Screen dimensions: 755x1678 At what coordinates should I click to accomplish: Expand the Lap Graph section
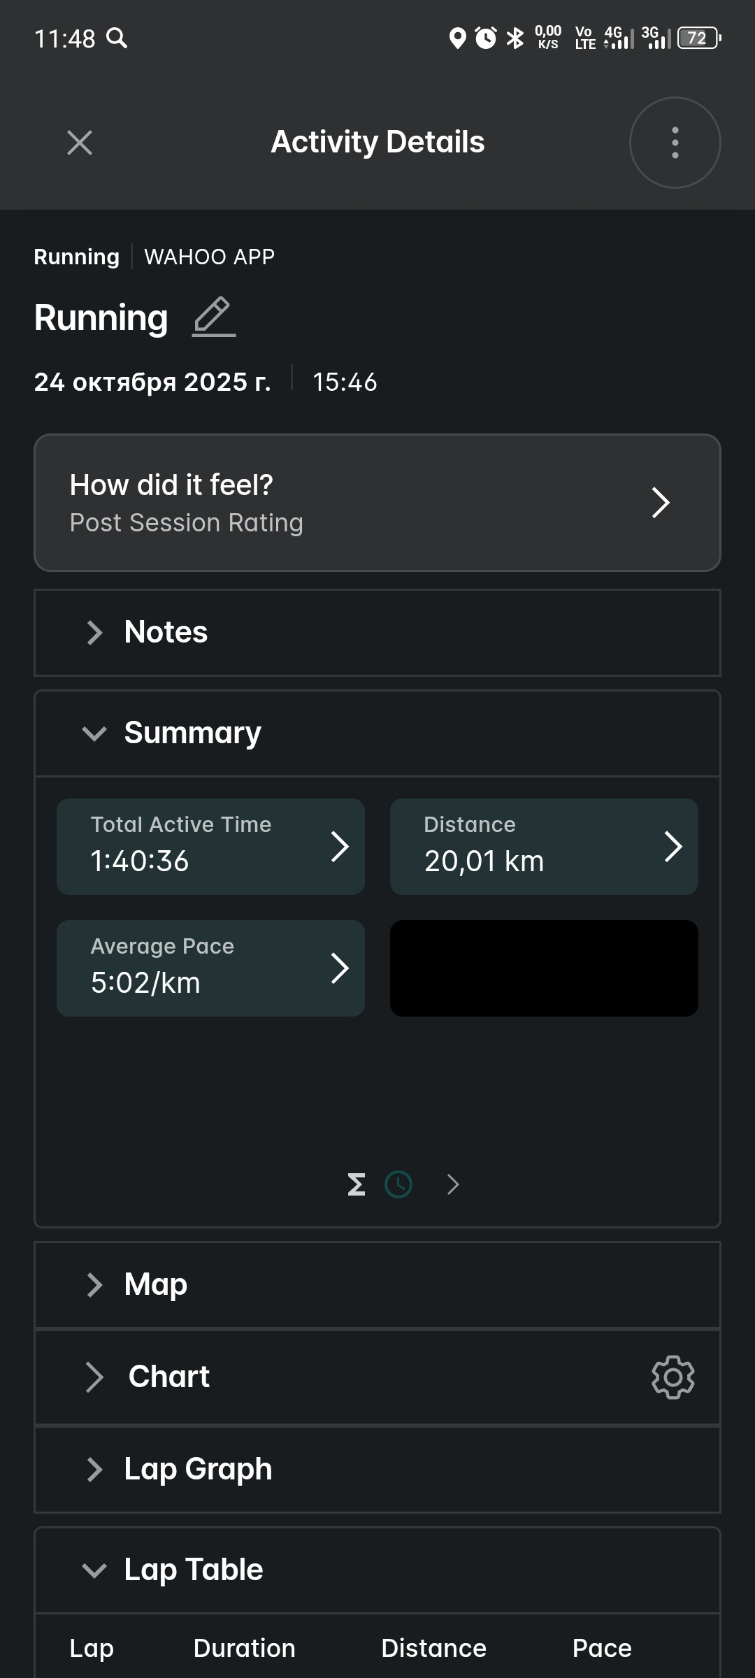click(377, 1470)
